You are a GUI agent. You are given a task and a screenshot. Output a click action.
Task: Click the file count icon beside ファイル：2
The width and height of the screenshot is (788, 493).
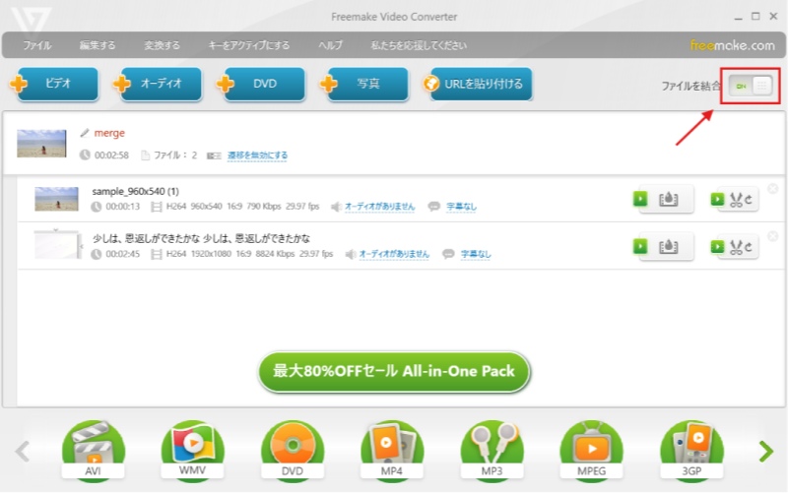pos(145,155)
